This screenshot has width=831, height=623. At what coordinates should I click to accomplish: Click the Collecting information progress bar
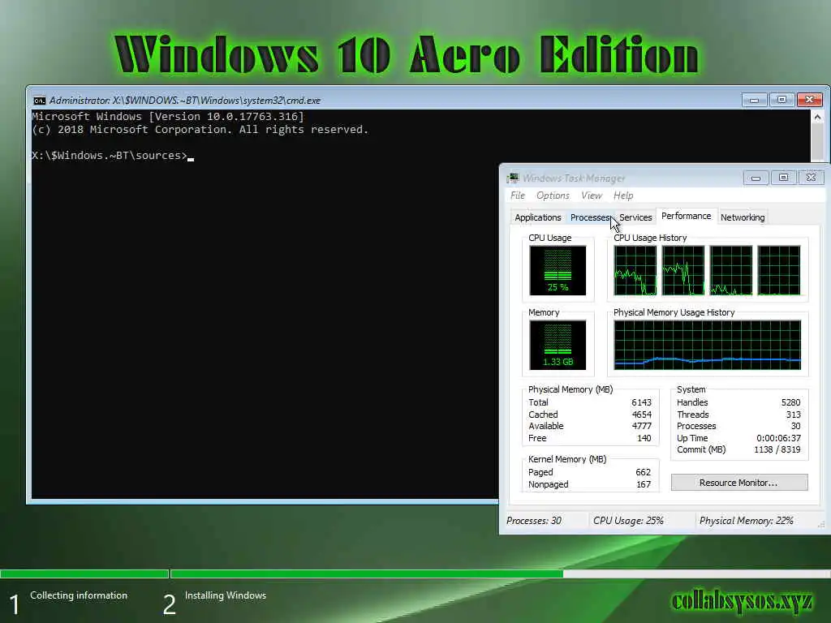84,574
